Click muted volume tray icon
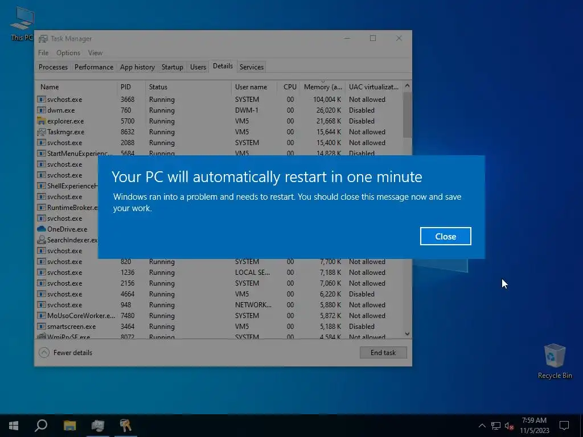583x437 pixels. [x=509, y=426]
